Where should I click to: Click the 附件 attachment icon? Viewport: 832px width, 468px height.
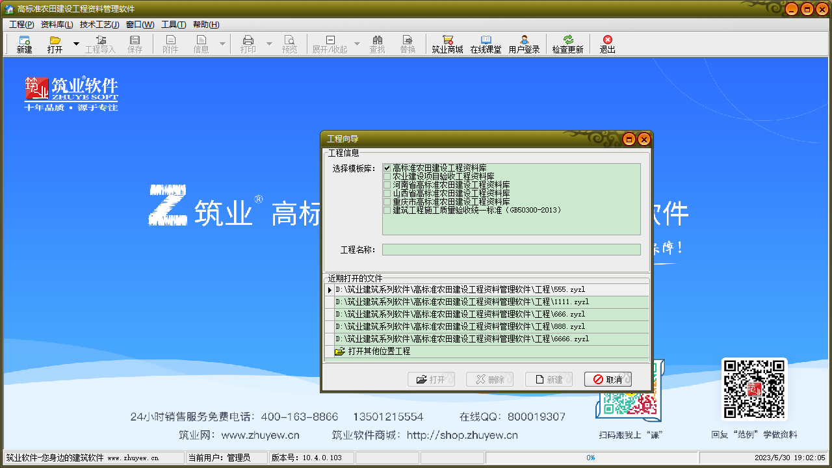[170, 44]
